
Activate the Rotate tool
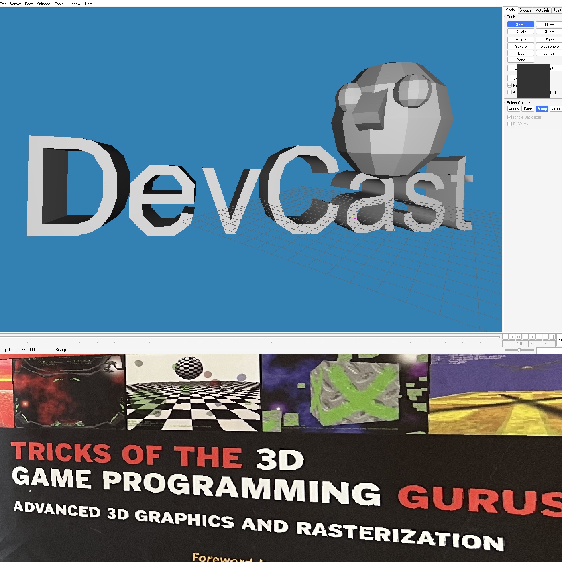[521, 31]
